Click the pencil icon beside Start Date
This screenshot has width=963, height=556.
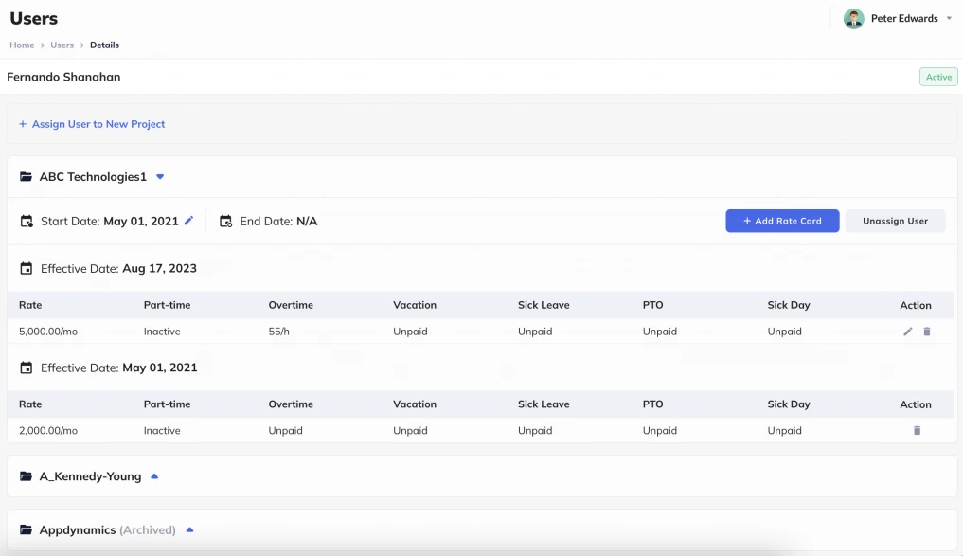189,221
